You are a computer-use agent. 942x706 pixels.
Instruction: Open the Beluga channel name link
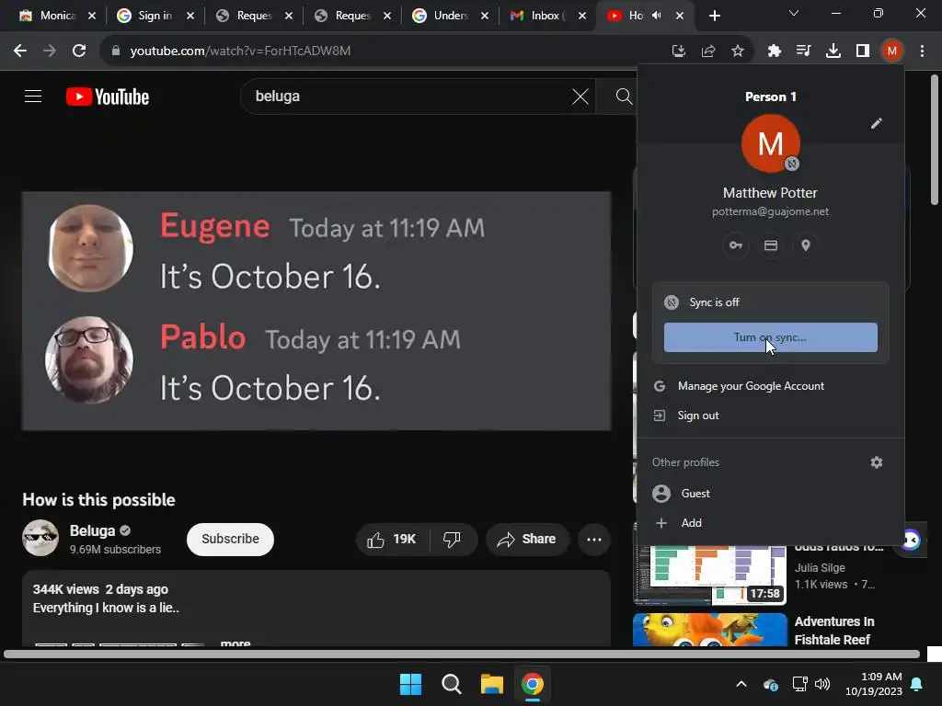[92, 530]
